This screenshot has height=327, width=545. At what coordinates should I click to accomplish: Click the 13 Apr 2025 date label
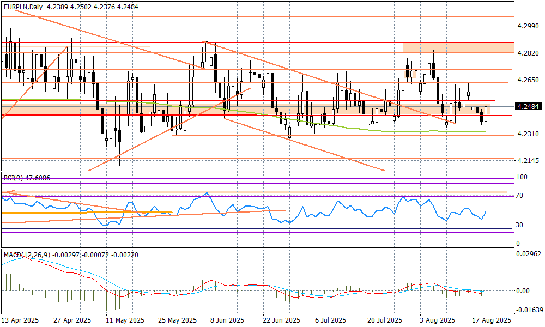(x=20, y=320)
